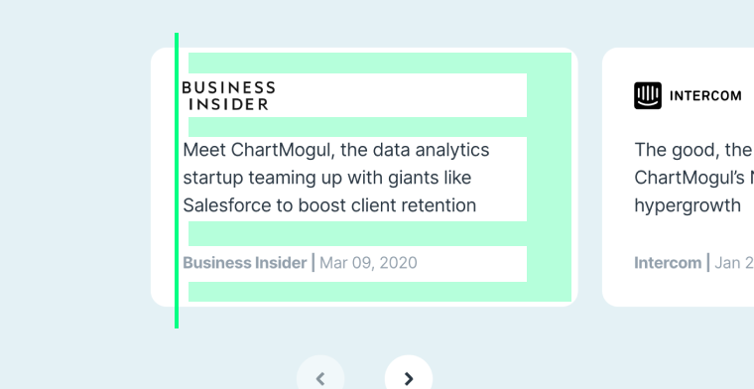Click the green padding right of the headline
The height and width of the screenshot is (389, 754).
coord(550,179)
